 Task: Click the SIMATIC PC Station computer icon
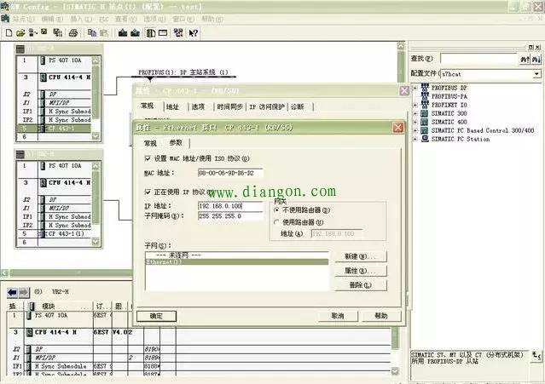(x=425, y=139)
